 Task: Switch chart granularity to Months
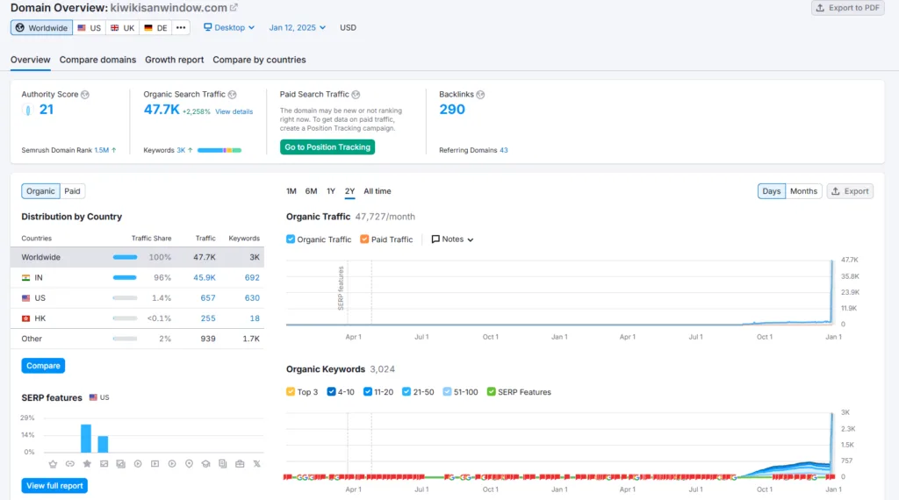coord(803,191)
